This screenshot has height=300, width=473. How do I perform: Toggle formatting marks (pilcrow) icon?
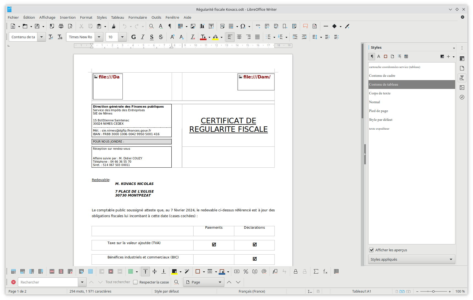pos(170,26)
